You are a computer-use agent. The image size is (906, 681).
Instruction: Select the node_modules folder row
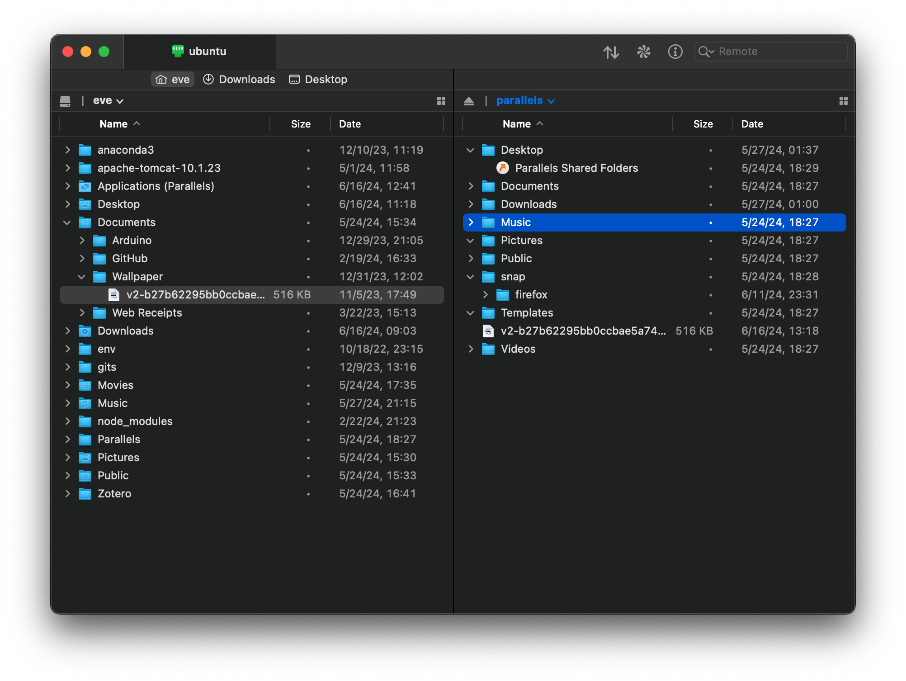click(x=252, y=421)
